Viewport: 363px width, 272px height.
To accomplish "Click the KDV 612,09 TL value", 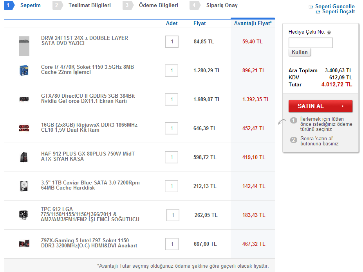I will [341, 77].
